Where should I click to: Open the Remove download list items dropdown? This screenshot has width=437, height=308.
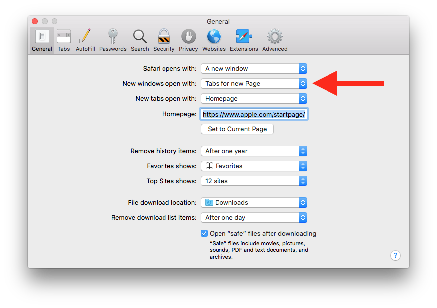[254, 217]
